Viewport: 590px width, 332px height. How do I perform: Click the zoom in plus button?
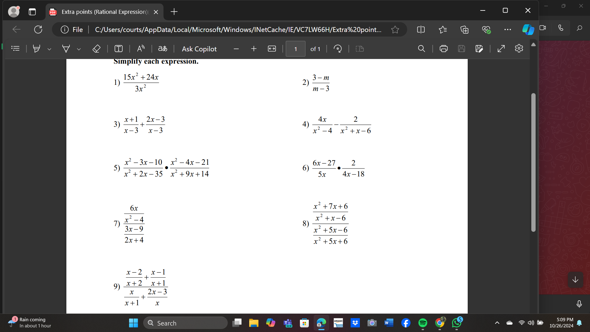pos(253,49)
